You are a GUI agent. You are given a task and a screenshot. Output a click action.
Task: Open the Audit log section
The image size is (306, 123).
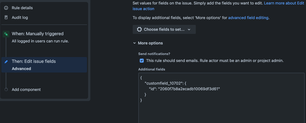(20, 17)
